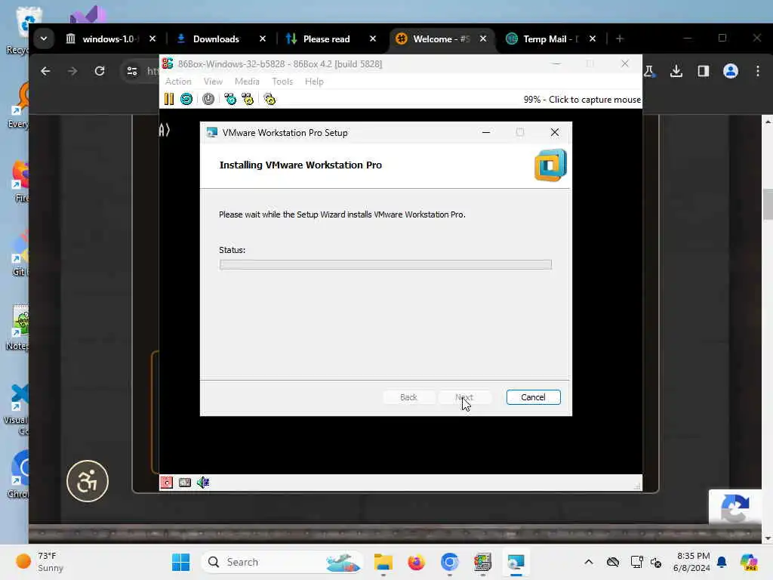
Task: Open browser downloads toolbar icon
Action: pyautogui.click(x=676, y=71)
